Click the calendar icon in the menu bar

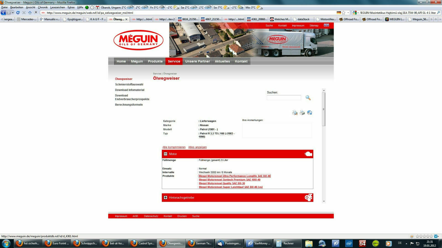pyautogui.click(x=98, y=7)
